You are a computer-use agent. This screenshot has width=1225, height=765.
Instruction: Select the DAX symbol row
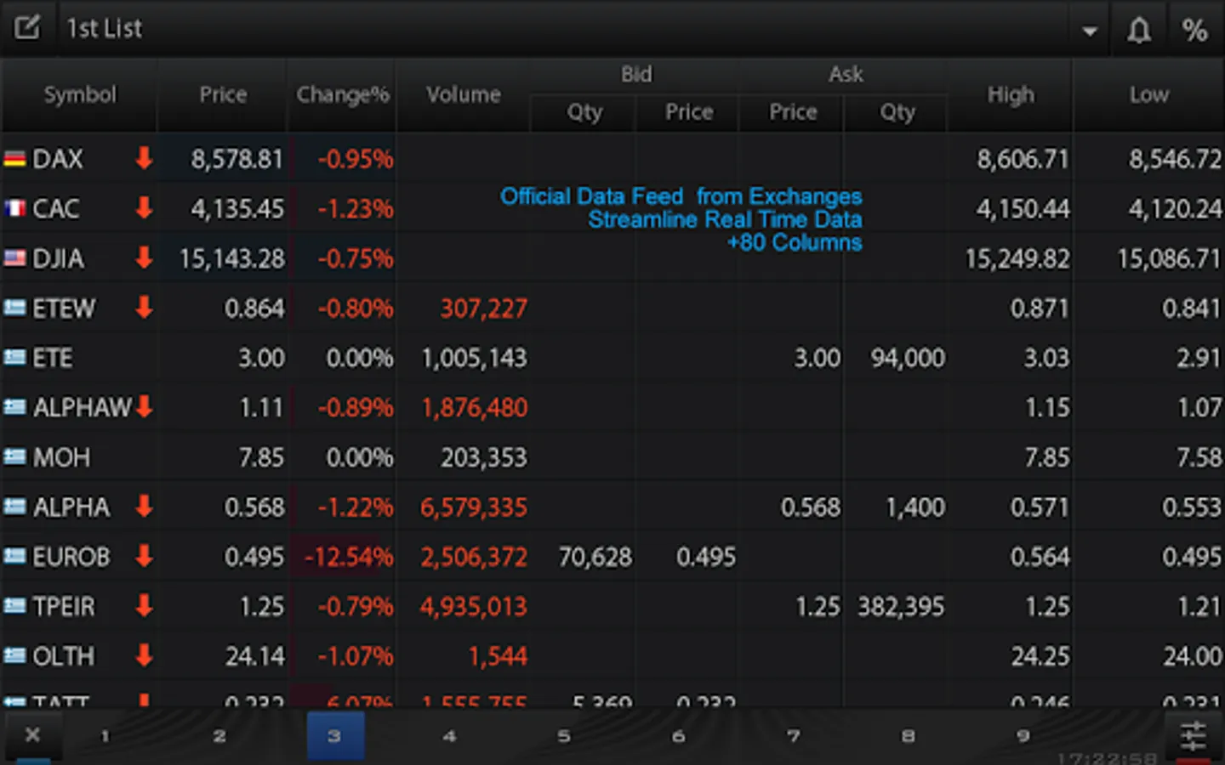(x=612, y=159)
